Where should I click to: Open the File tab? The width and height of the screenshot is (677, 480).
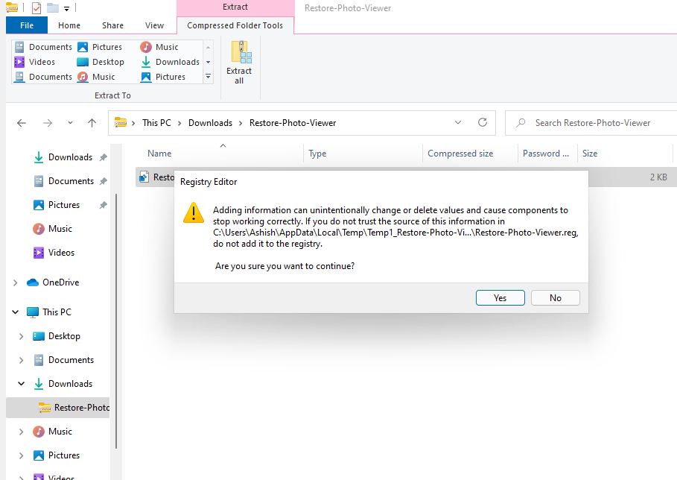27,25
